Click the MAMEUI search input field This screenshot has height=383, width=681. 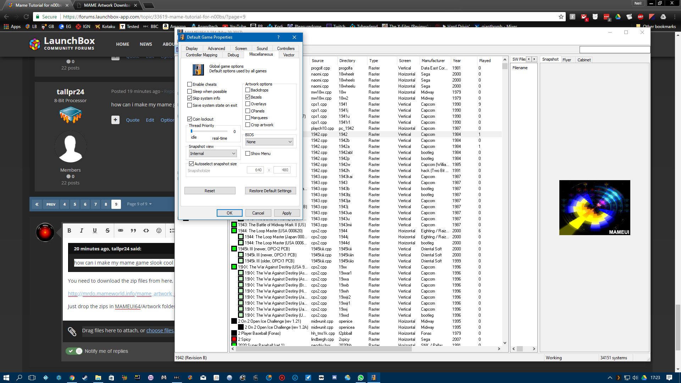click(615, 50)
